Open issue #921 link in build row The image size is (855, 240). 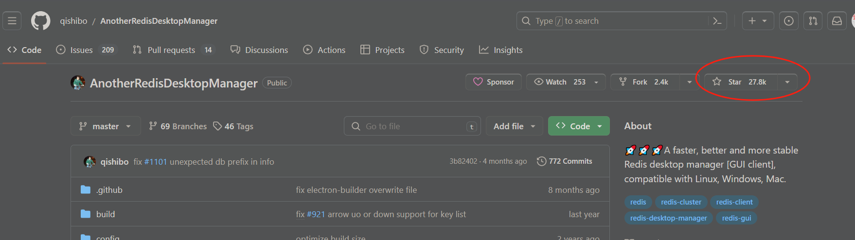coord(316,214)
